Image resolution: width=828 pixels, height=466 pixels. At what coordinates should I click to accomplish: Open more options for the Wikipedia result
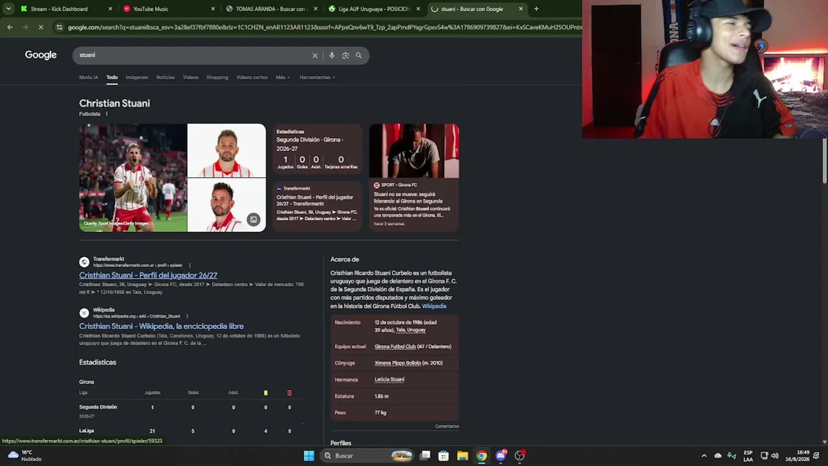(187, 316)
